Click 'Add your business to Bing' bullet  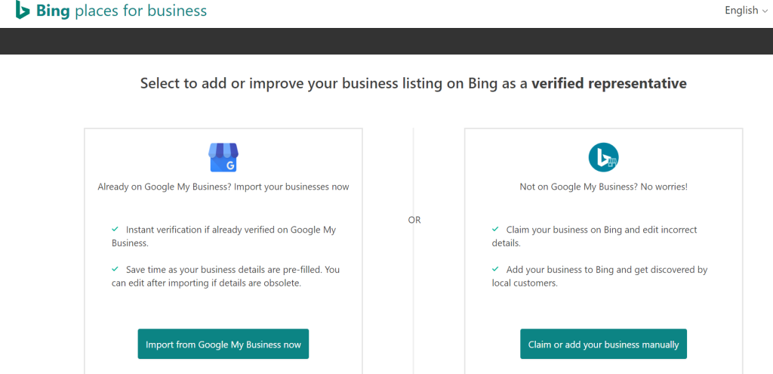600,277
